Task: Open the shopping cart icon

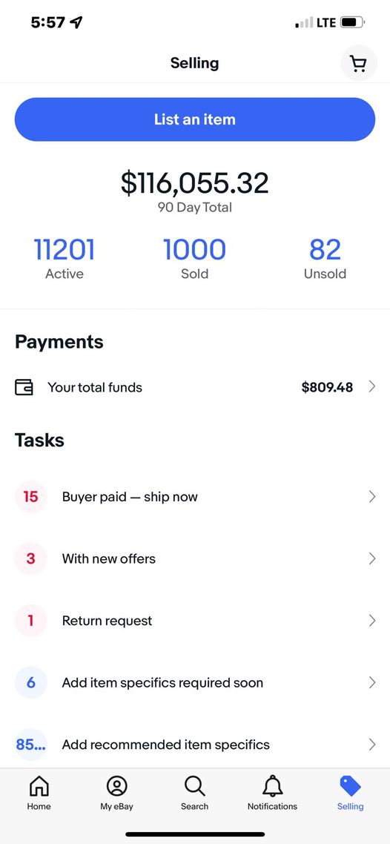Action: pyautogui.click(x=359, y=64)
